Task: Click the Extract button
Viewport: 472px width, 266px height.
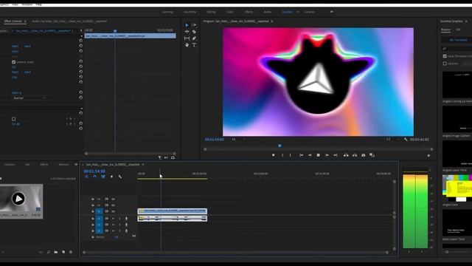Action: click(x=355, y=155)
